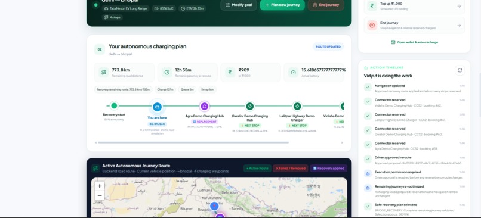Click the route icon beside Active Autonomous Journey Route

click(95, 168)
